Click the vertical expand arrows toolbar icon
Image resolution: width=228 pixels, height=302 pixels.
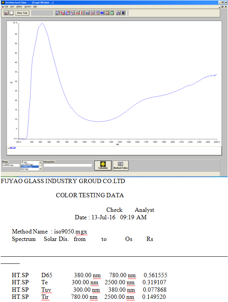82,13
